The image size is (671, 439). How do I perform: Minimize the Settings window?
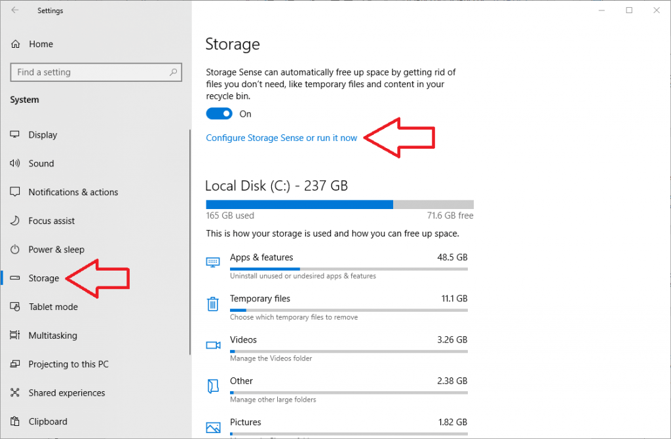(x=602, y=10)
